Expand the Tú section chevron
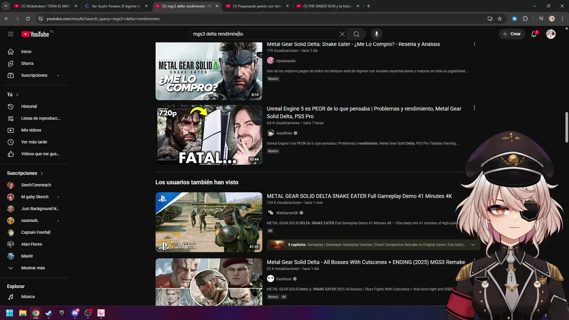This screenshot has height=320, width=569. [x=17, y=95]
